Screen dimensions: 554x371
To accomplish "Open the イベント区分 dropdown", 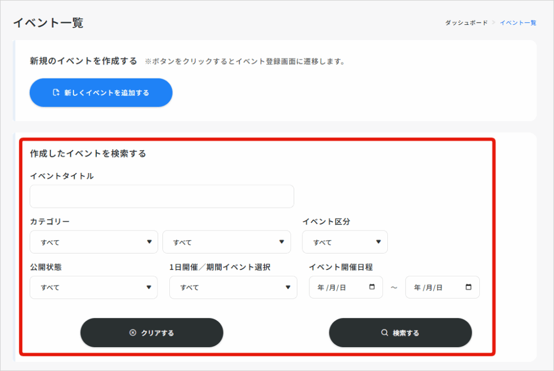I will 345,242.
